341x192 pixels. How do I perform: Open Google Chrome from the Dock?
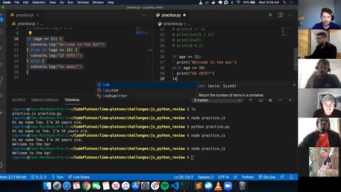[86, 186]
